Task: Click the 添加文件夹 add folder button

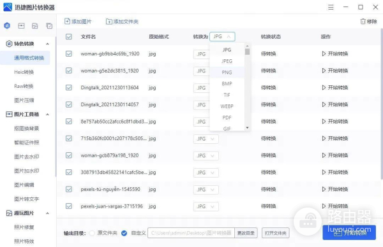Action: click(122, 22)
